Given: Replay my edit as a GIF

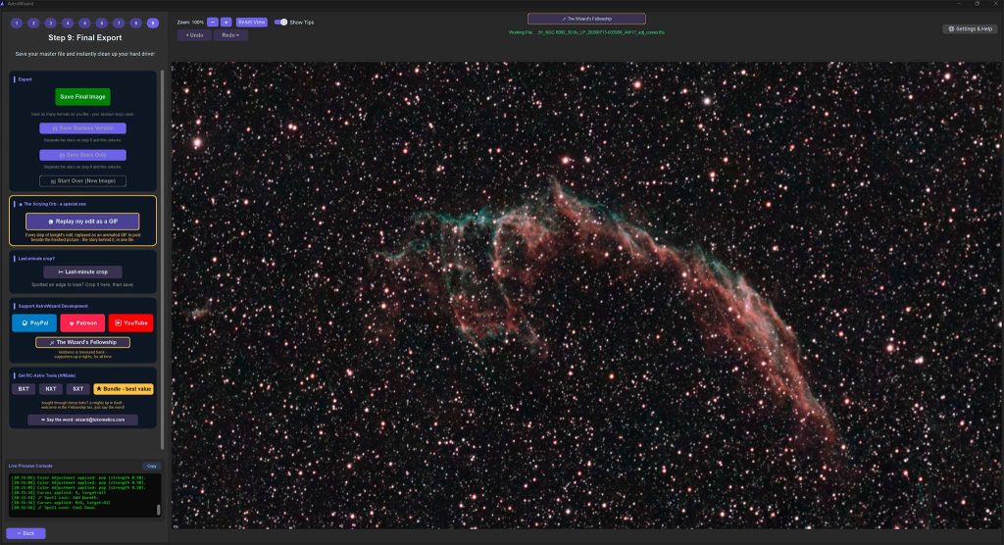Looking at the screenshot, I should coord(82,222).
